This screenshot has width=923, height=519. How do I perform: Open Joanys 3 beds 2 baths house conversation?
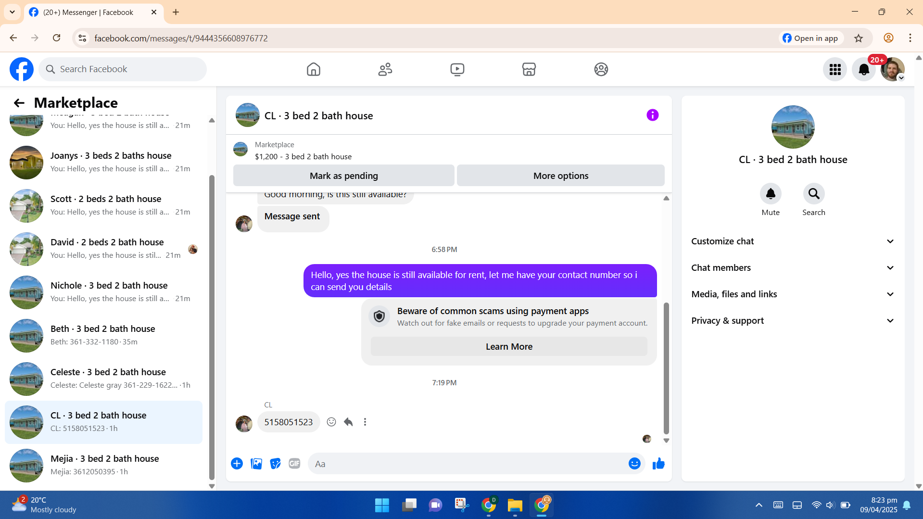(x=103, y=162)
